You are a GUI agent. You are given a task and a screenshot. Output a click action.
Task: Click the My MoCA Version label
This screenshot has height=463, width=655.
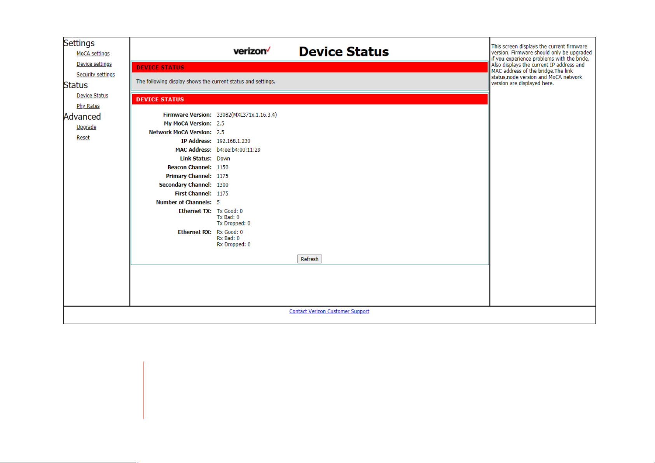click(188, 124)
